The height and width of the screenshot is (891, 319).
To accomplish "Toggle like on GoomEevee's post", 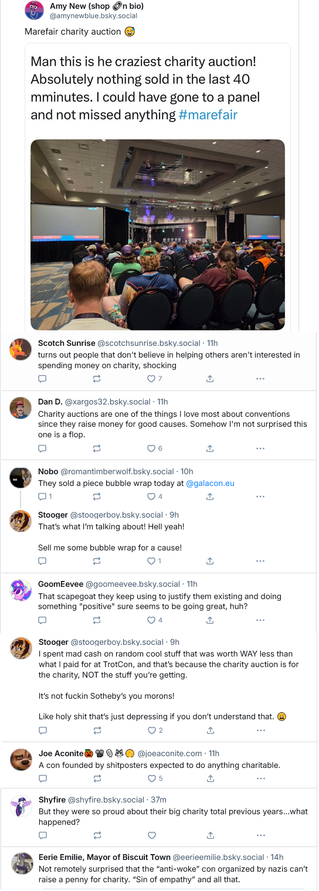I will click(x=151, y=620).
